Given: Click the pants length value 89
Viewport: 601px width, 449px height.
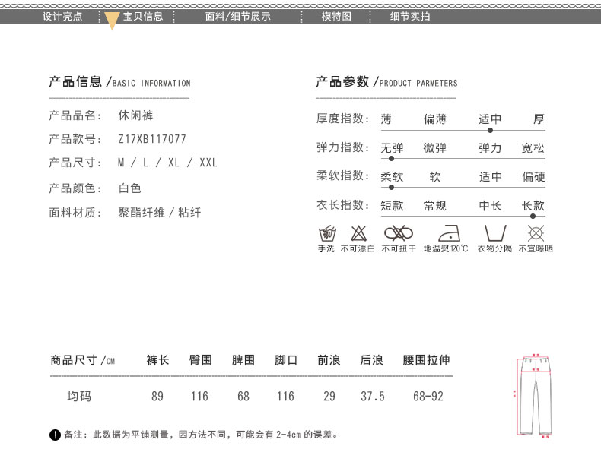Looking at the screenshot, I should tap(157, 397).
